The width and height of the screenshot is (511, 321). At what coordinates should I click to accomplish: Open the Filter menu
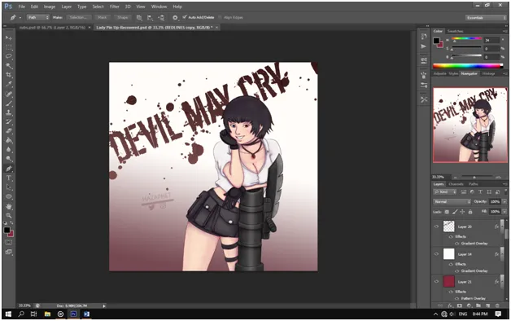point(114,7)
